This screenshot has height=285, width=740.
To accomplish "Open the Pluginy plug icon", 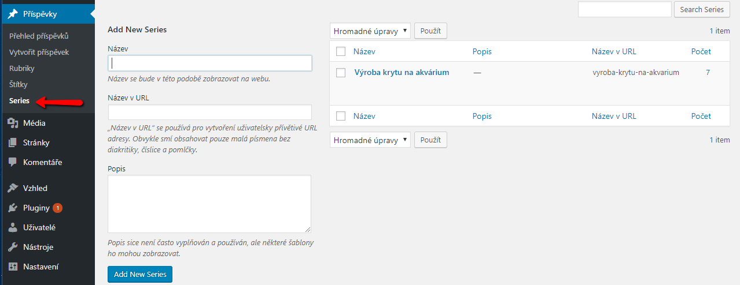I will tap(13, 208).
